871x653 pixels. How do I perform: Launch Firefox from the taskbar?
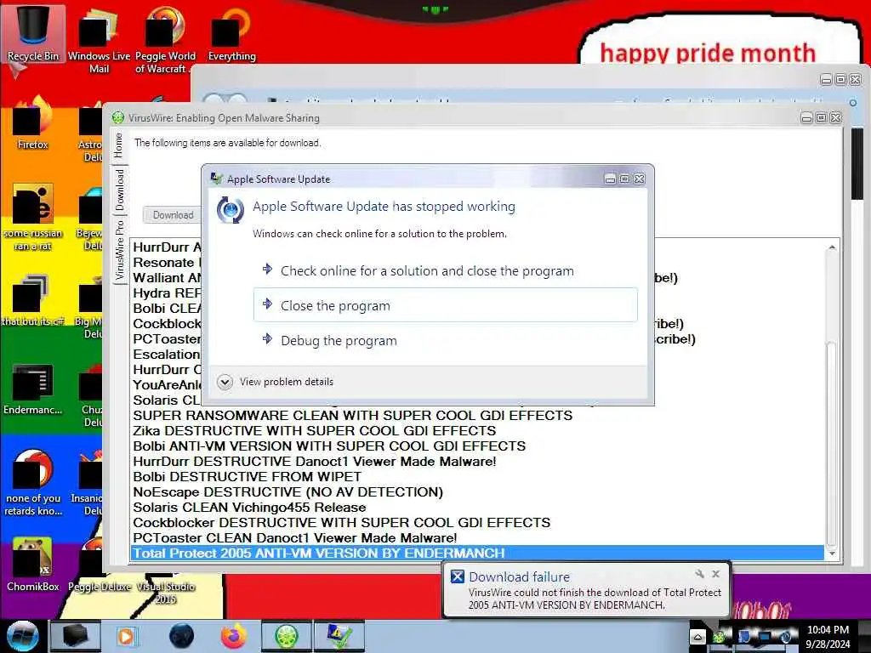click(234, 636)
